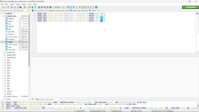Open run query dropdown arrow
Image resolution: width=199 pixels, height=112 pixels.
pos(61,7)
